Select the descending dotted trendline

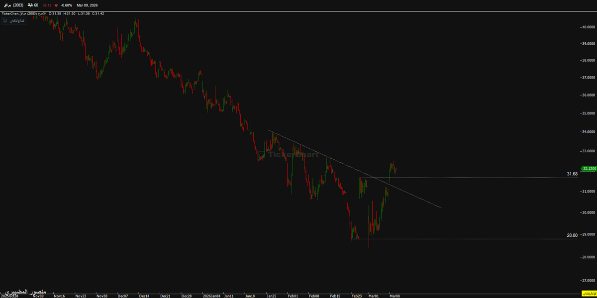[x=355, y=169]
